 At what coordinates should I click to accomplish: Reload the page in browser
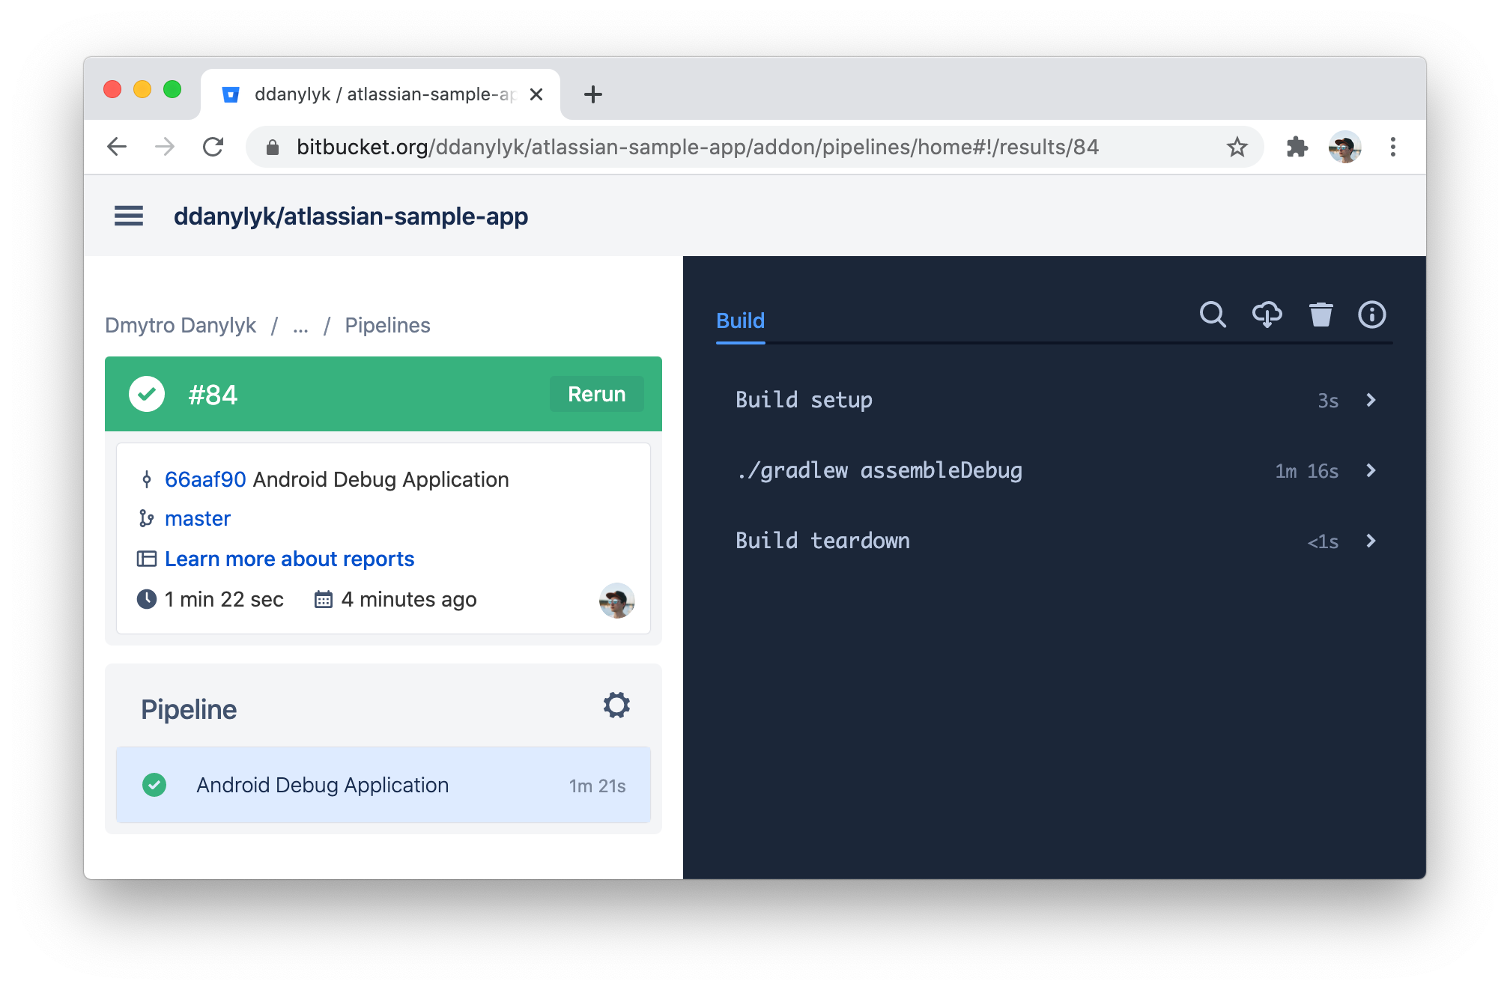coord(213,148)
